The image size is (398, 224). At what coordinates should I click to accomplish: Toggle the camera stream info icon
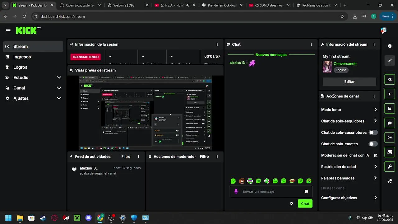point(390,152)
